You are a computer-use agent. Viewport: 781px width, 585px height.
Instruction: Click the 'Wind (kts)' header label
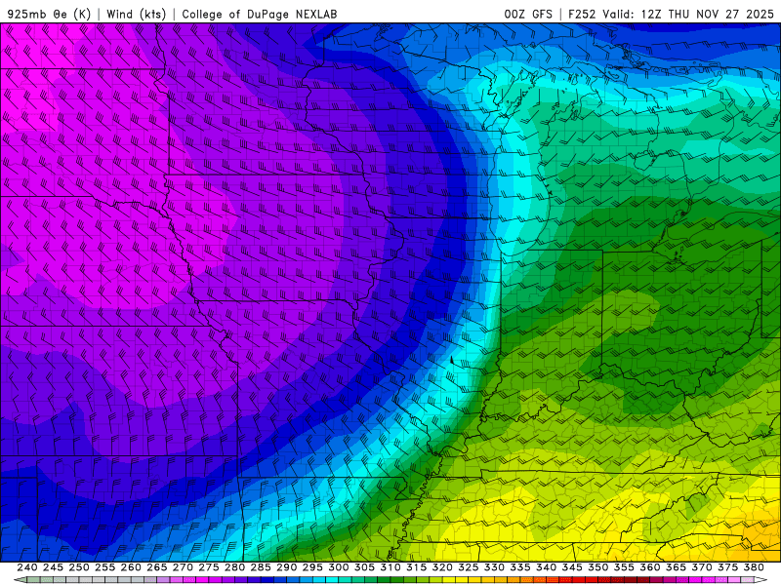137,14
